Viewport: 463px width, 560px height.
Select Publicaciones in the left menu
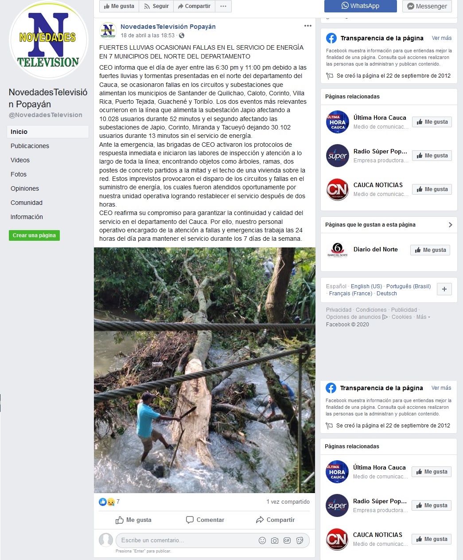30,146
